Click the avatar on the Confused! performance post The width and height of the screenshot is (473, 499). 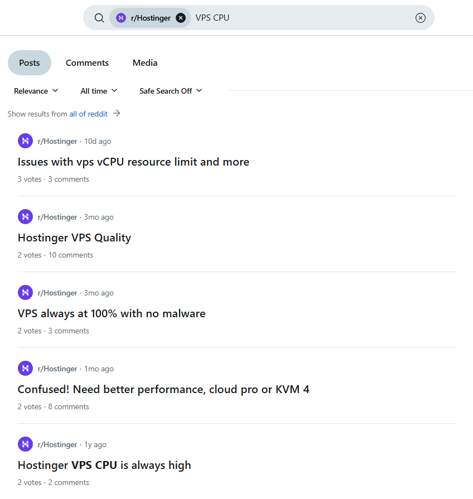click(x=25, y=368)
